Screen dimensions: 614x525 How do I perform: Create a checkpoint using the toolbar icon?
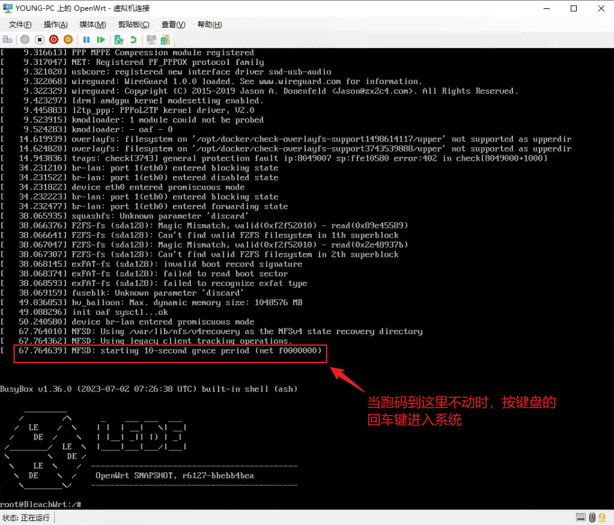(119, 40)
